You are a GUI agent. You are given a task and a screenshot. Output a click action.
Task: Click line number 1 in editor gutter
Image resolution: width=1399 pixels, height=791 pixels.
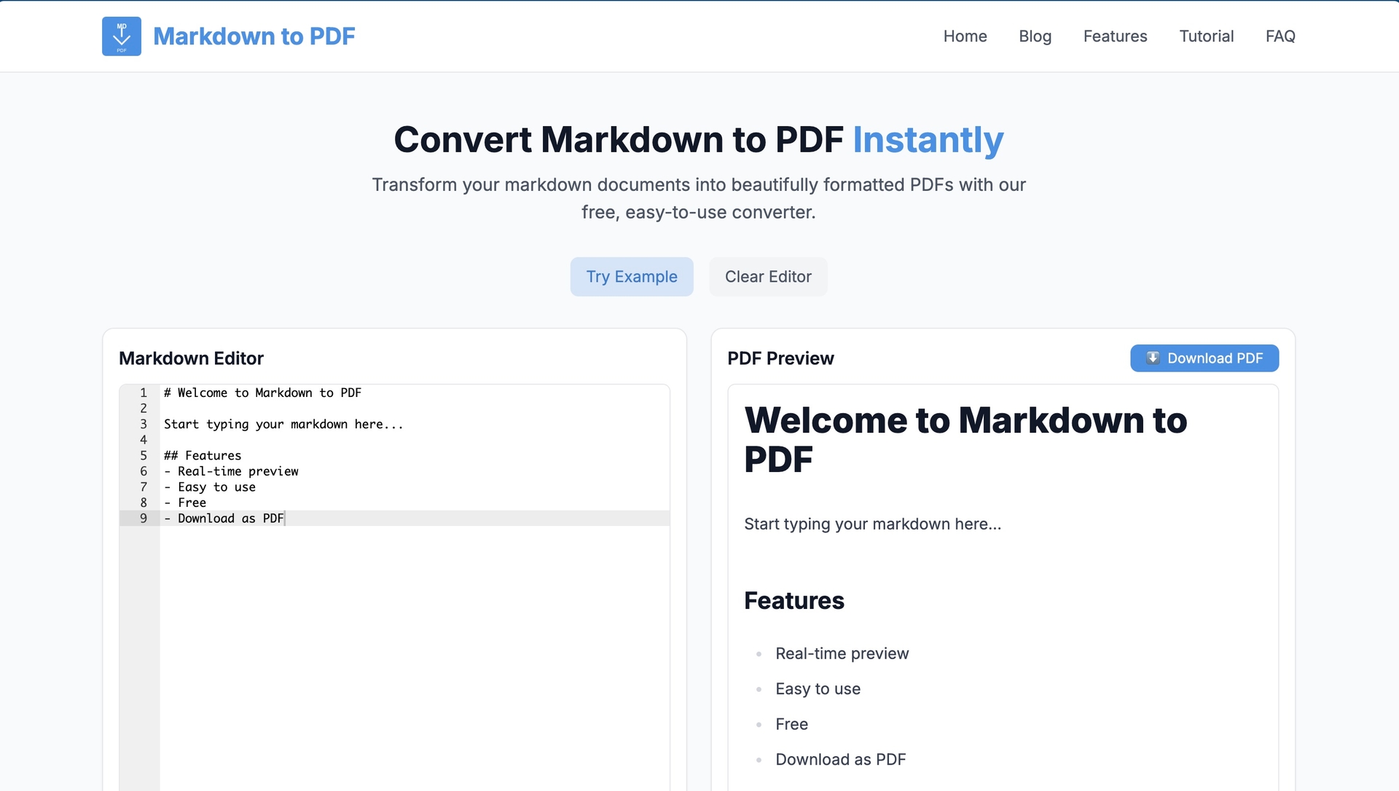coord(144,393)
